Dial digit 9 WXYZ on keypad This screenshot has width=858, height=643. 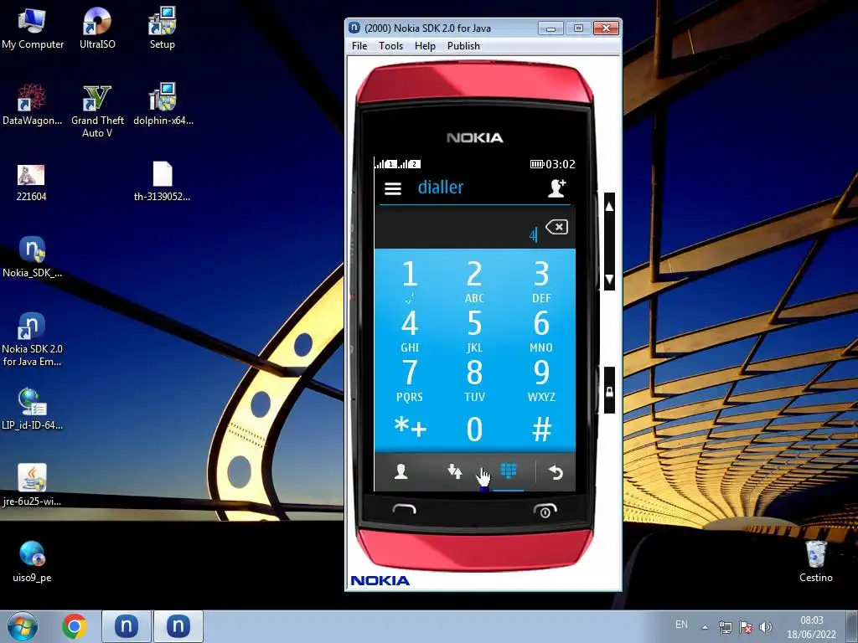pyautogui.click(x=541, y=380)
